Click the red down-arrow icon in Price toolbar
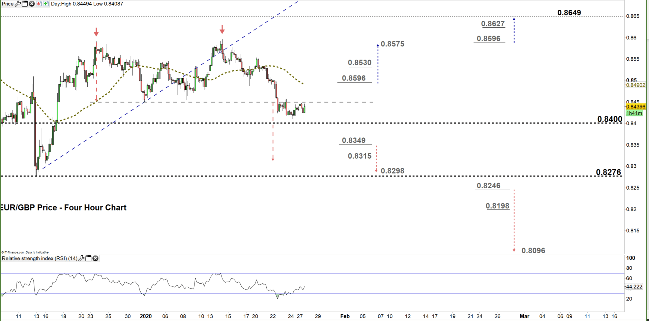 (38, 4)
